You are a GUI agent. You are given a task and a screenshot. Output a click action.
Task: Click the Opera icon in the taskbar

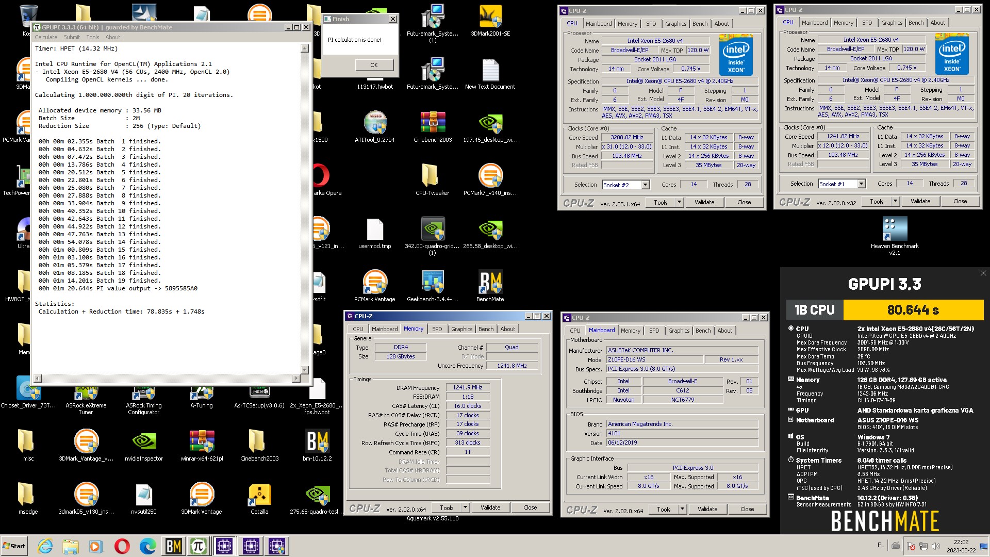(122, 546)
